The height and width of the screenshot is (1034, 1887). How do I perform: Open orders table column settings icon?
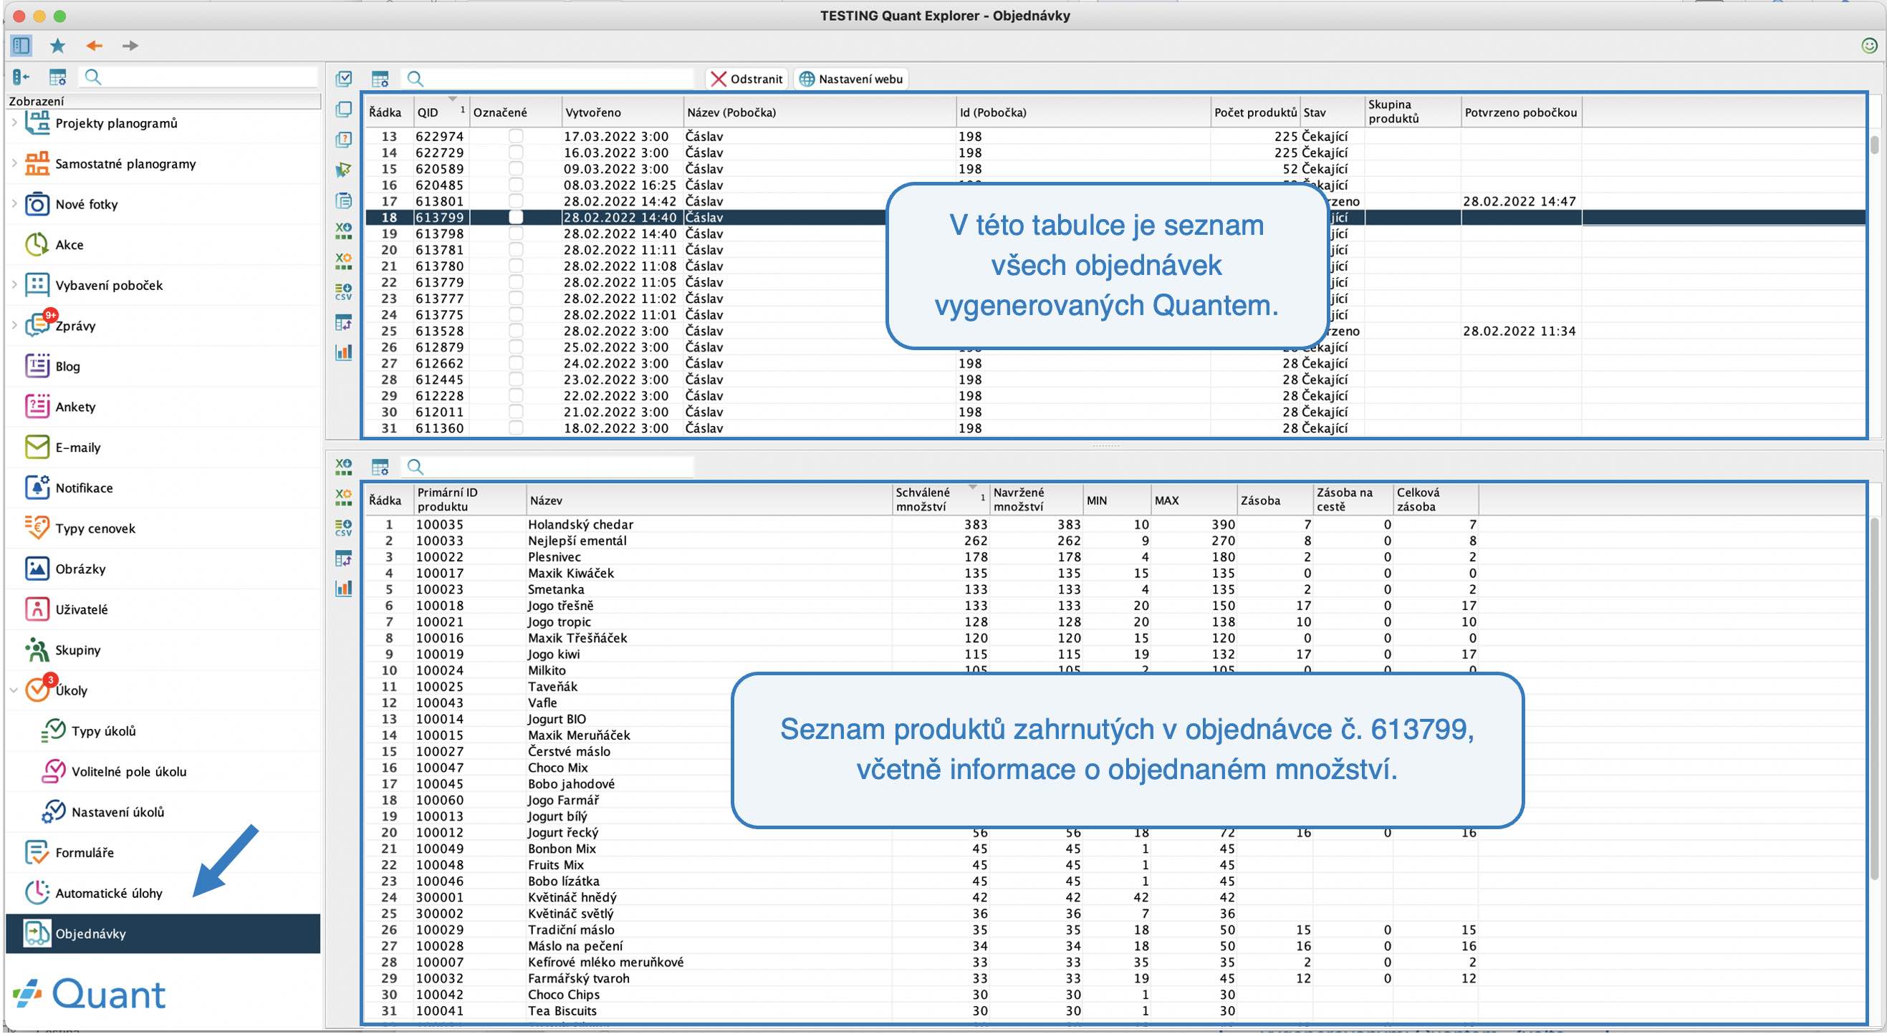[x=380, y=78]
